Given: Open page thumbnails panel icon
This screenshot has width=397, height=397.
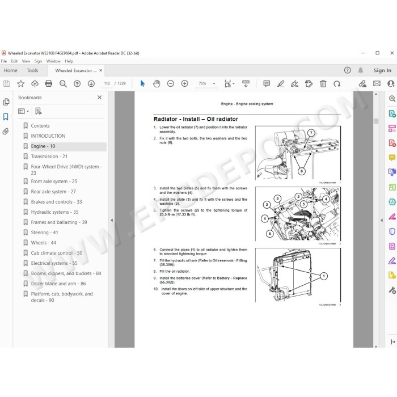Looking at the screenshot, I should click(6, 102).
